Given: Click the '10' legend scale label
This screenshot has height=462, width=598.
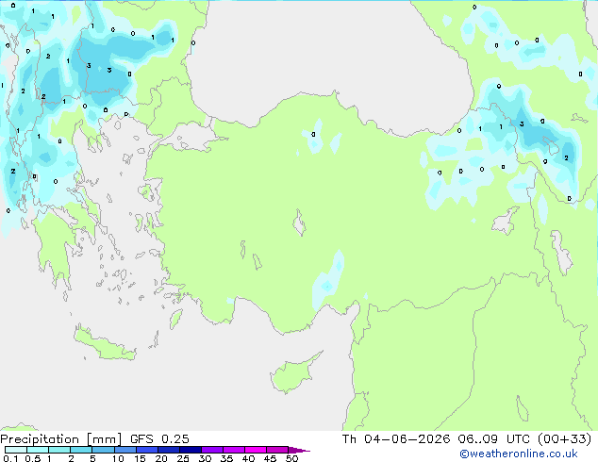Looking at the screenshot, I should (x=118, y=458).
